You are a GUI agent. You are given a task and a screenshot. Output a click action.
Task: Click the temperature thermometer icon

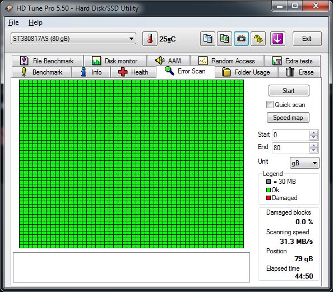[x=150, y=39]
